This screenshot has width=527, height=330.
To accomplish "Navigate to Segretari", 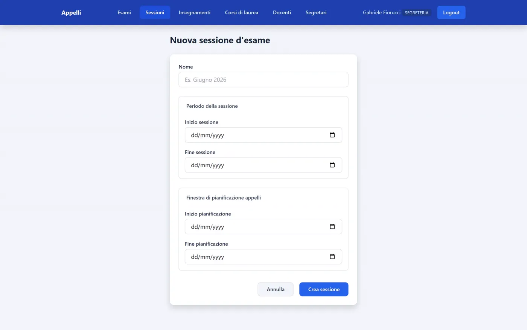I will 316,12.
